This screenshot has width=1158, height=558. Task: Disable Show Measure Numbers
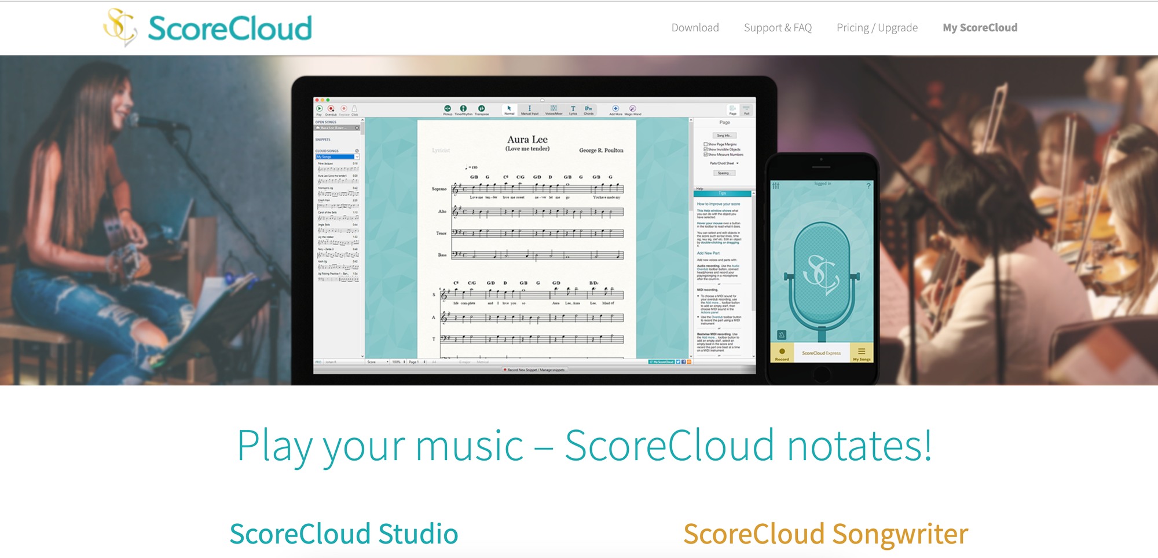(x=706, y=154)
